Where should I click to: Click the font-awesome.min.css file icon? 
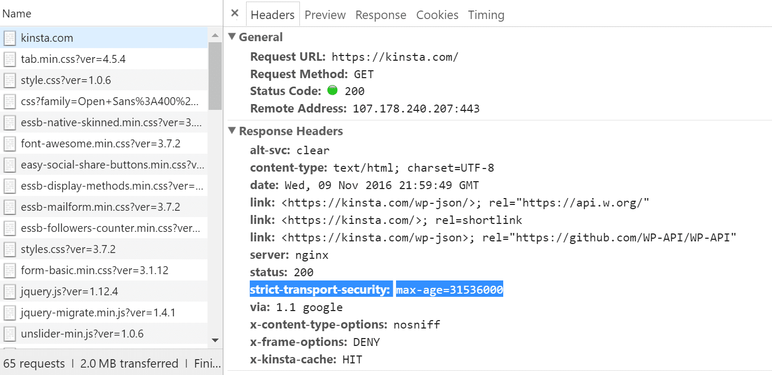[x=10, y=143]
